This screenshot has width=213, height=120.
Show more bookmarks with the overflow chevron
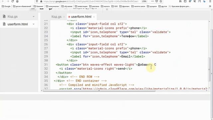pyautogui.click(x=210, y=6)
